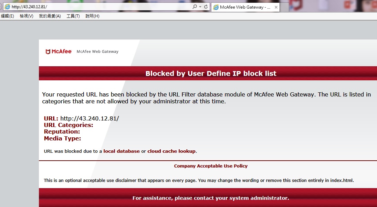The image size is (377, 207).
Task: Click the Company Acceptable Use Policy heading
Action: pos(211,166)
